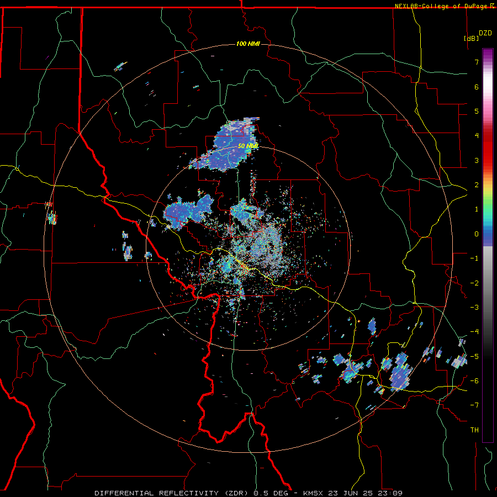The width and height of the screenshot is (497, 497).
Task: Click the -4 value on the color scale
Action: coord(474,332)
